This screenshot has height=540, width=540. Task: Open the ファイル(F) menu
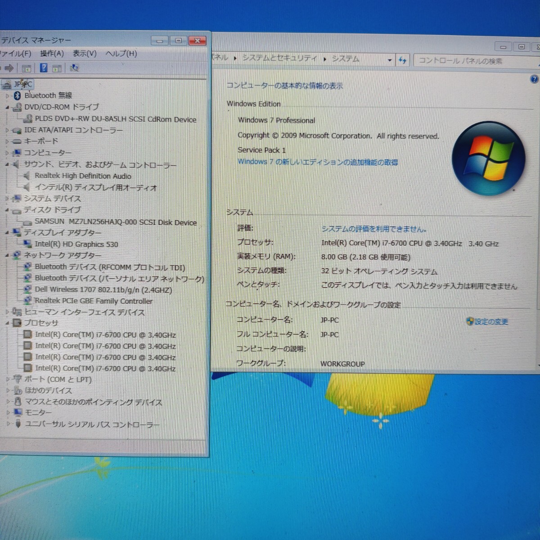pos(15,54)
